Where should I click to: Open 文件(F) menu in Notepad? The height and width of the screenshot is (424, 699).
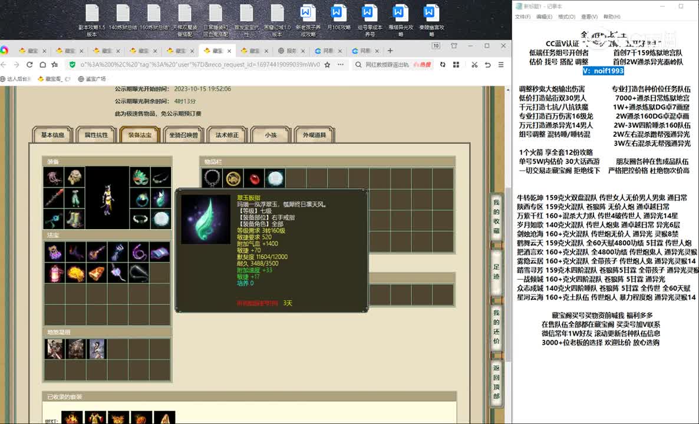(x=522, y=16)
